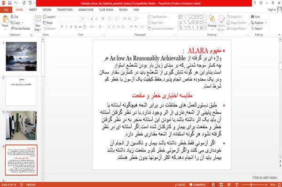Open the Select dropdown in Editing
The height and width of the screenshot is (187, 282).
(257, 29)
